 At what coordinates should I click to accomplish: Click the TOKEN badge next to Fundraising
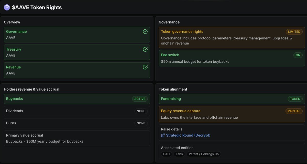coord(295,99)
